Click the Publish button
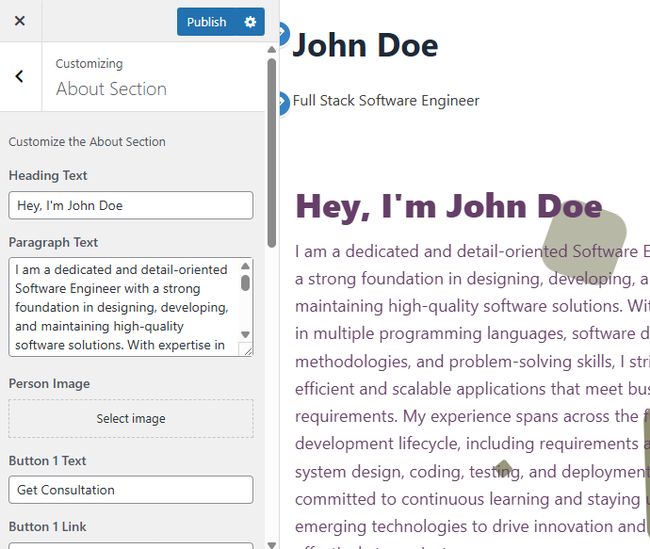650x549 pixels. point(206,22)
